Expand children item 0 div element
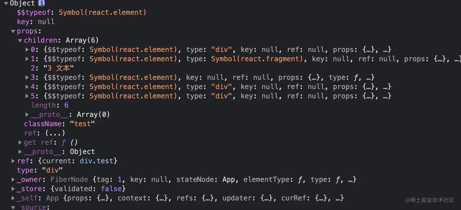Image resolution: width=461 pixels, height=210 pixels. pos(27,50)
